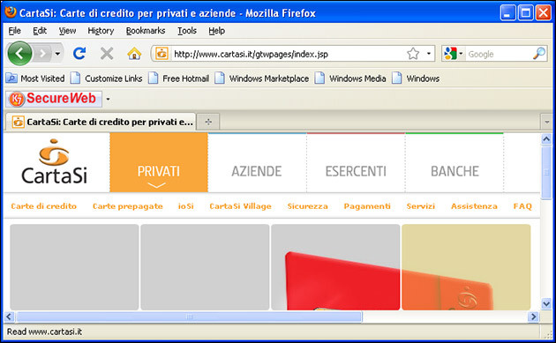Screen dimensions: 556x343
Task: Open the Windows Marketplace bookmark
Action: tap(262, 78)
